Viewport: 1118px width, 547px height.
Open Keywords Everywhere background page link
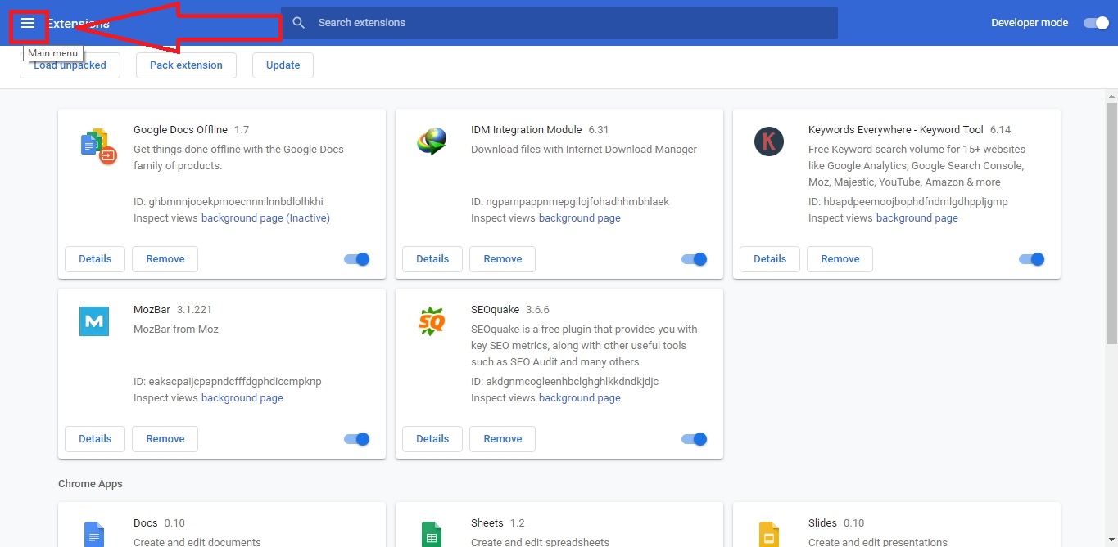(x=917, y=218)
